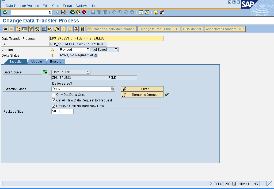
Task: Click the Customize Local Layout icon
Action: [162, 12]
